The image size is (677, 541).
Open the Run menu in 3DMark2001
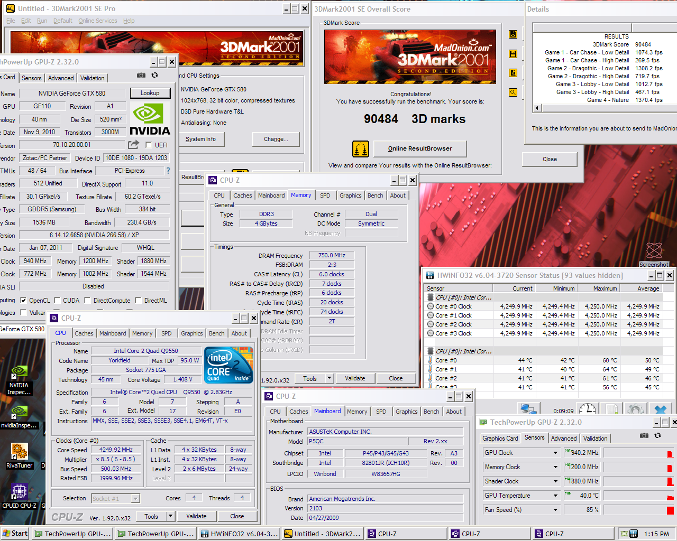pos(42,21)
